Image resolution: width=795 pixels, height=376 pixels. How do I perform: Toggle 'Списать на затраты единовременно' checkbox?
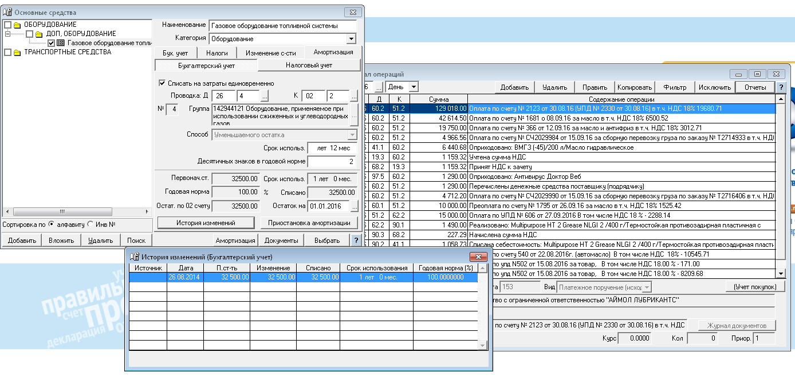(162, 83)
